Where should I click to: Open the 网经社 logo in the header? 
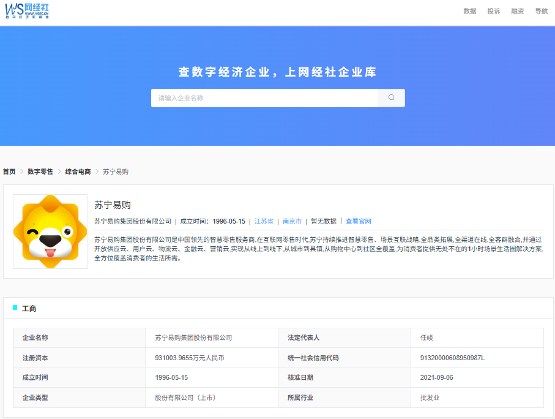point(27,11)
